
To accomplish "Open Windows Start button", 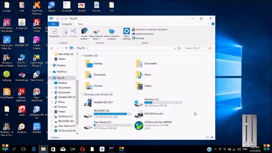I will coord(5,147).
